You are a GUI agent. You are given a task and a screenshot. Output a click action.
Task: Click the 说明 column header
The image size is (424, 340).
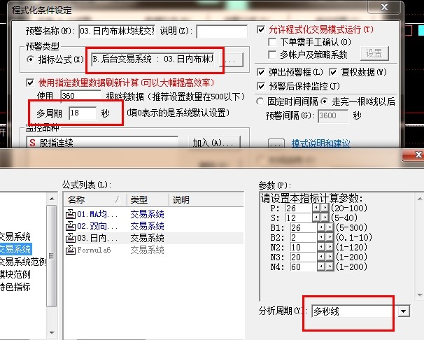[x=206, y=199]
